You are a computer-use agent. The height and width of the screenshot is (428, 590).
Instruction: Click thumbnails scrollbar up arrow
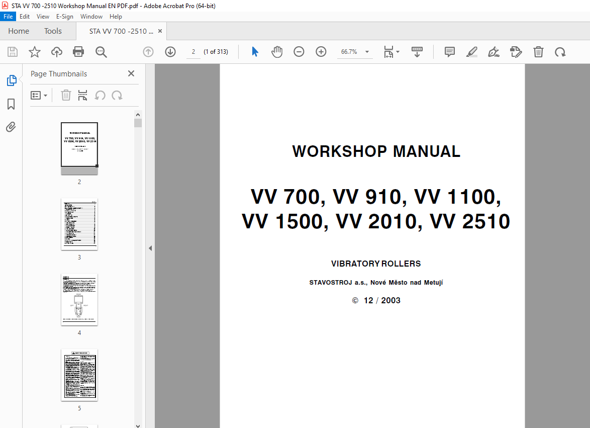(138, 115)
